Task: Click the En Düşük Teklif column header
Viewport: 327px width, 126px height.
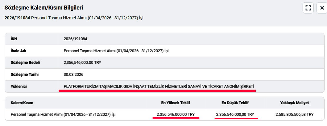Action: (236, 103)
